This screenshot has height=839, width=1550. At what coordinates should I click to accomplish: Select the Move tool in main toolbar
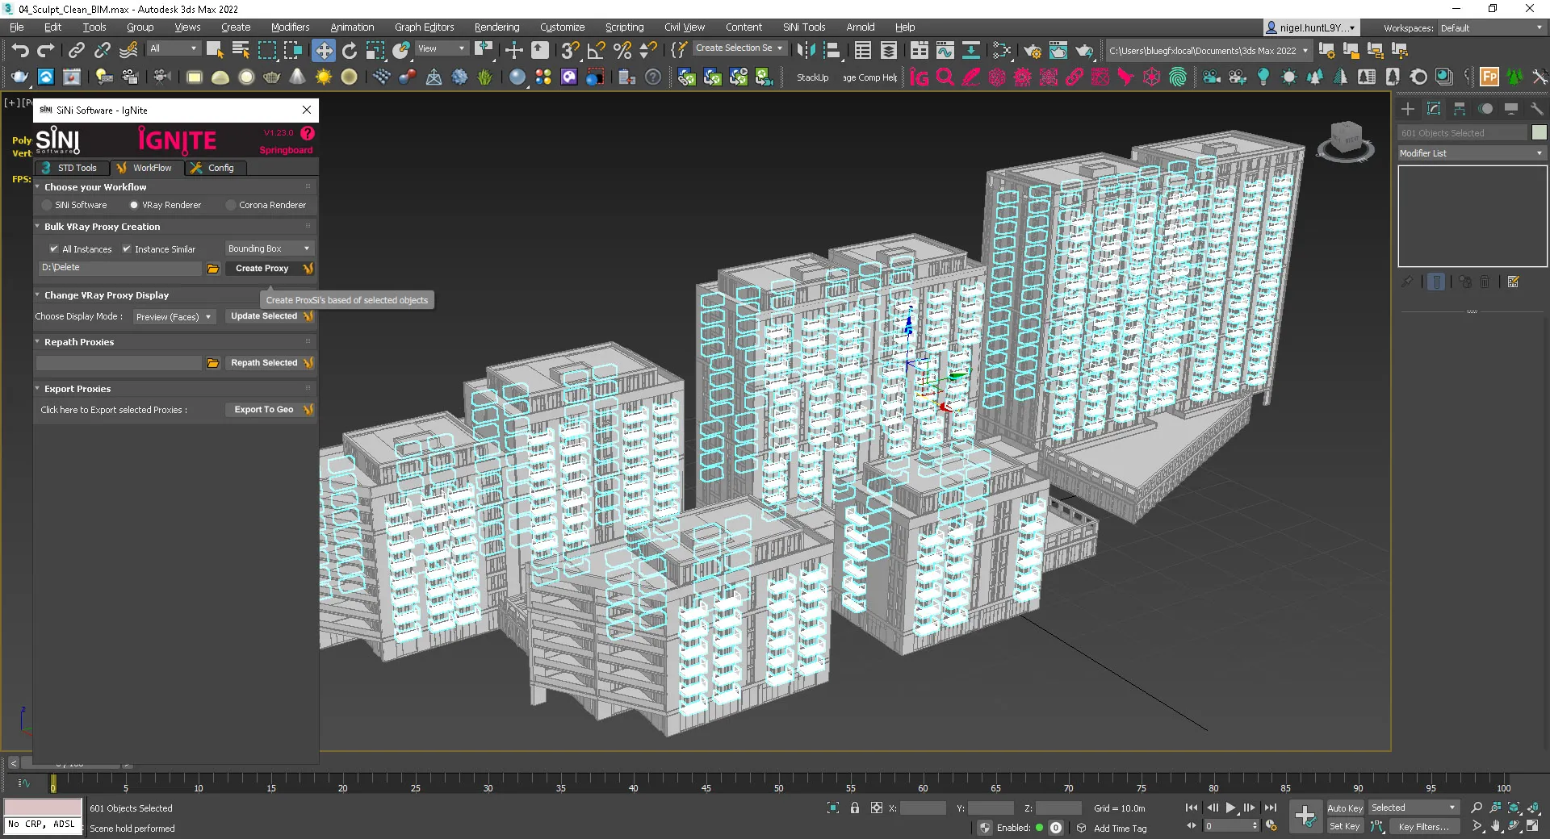323,50
